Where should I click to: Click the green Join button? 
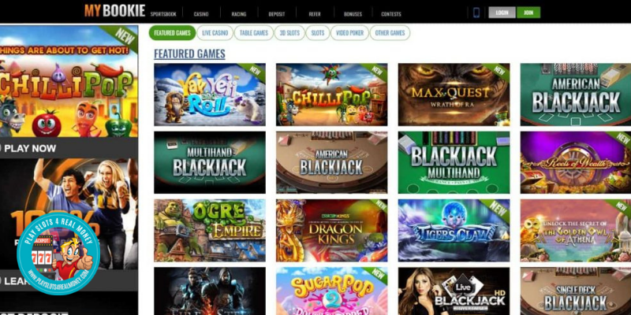(528, 13)
